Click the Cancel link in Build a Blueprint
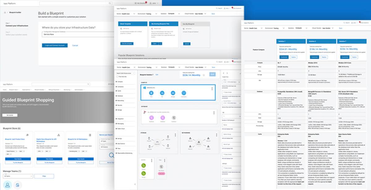Screen dimensions: 371x190 [75, 45]
